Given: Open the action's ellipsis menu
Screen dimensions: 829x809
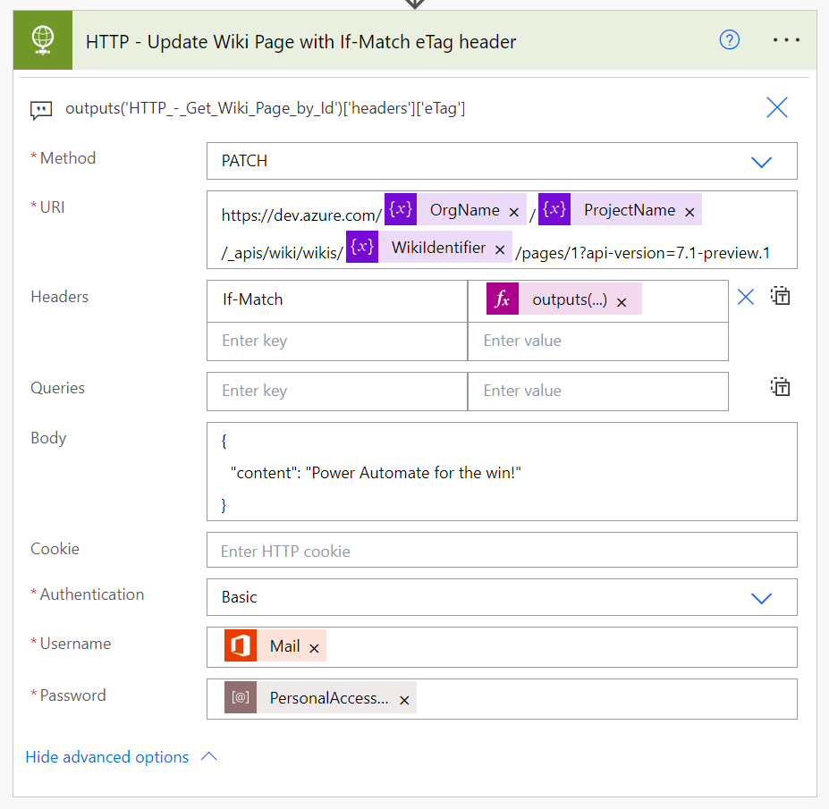Looking at the screenshot, I should pyautogui.click(x=786, y=39).
